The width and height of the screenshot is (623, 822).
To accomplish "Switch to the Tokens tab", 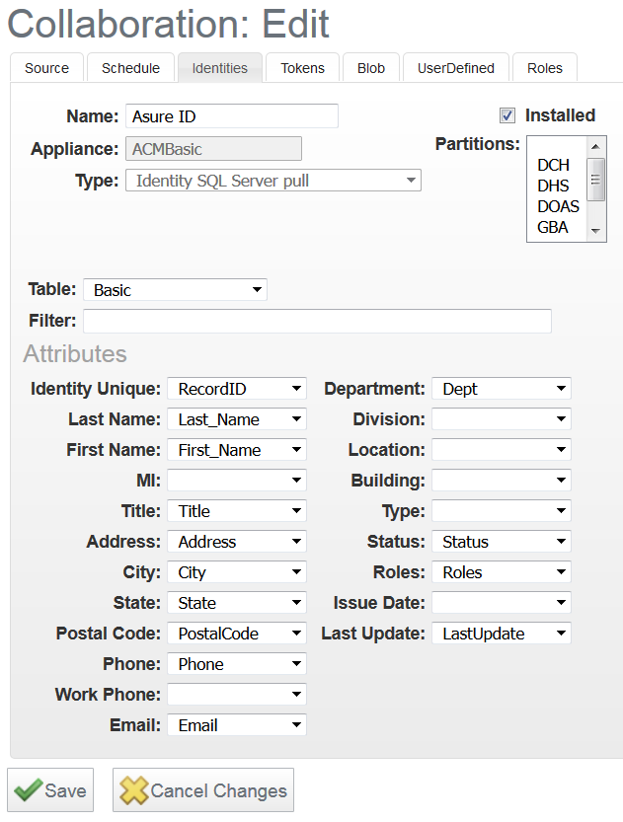I will pyautogui.click(x=302, y=68).
